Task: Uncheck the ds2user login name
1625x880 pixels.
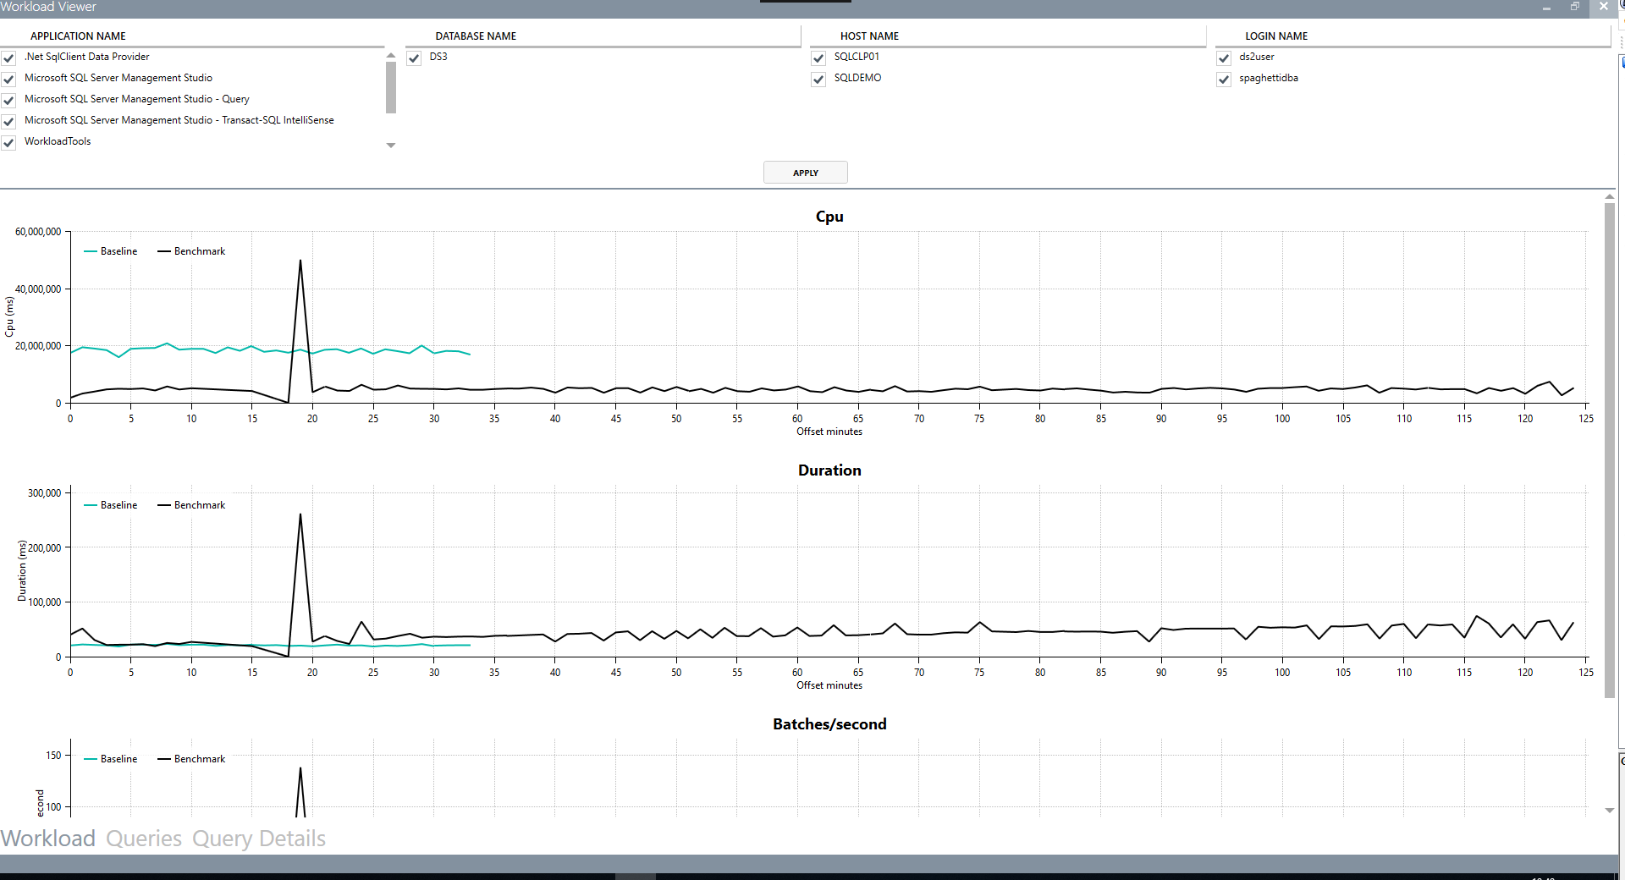Action: pyautogui.click(x=1224, y=58)
